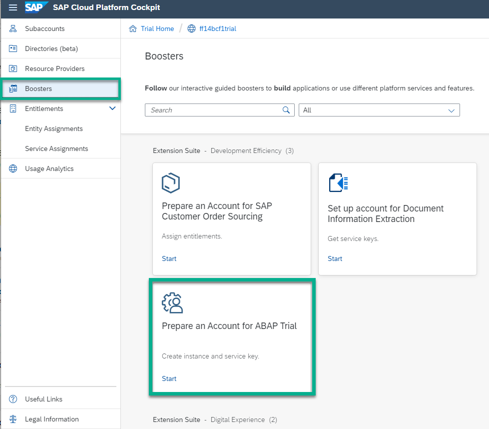This screenshot has height=429, width=489.
Task: Open Usage Analytics in the sidebar
Action: 60,168
